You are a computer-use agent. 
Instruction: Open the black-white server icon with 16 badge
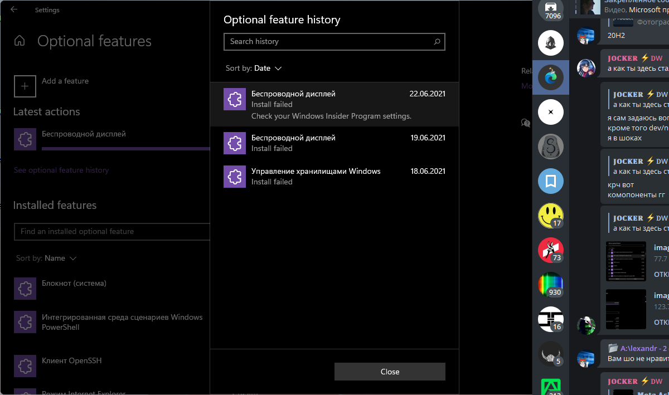click(551, 319)
